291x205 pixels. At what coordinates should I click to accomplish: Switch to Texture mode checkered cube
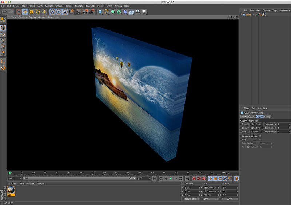(3, 34)
